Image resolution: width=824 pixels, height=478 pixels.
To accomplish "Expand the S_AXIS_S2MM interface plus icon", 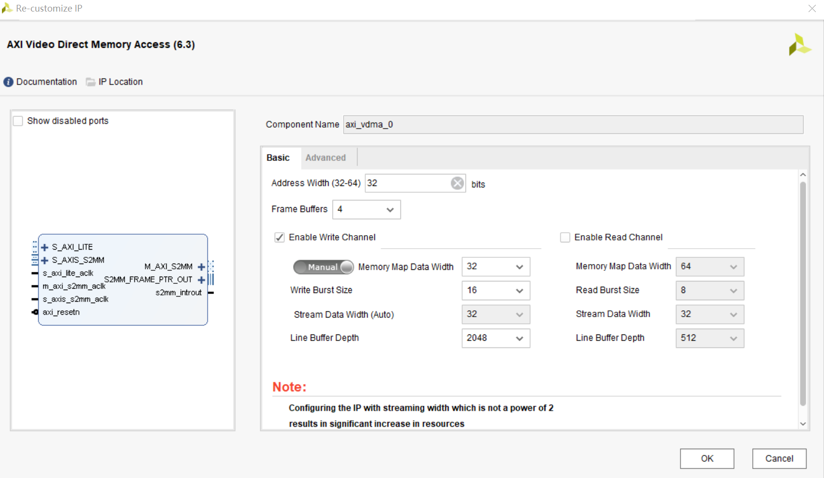I will [x=44, y=260].
